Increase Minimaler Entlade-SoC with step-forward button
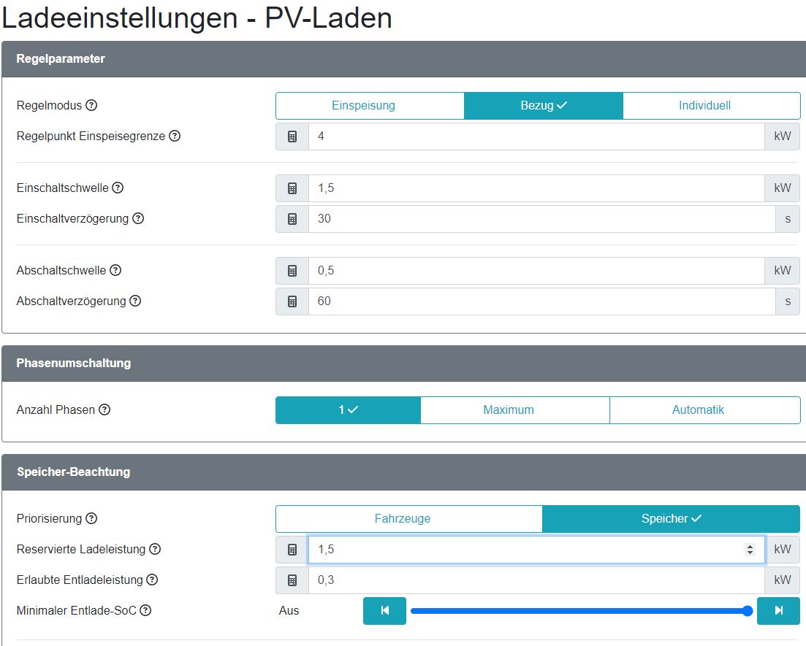The height and width of the screenshot is (646, 806). (x=778, y=610)
